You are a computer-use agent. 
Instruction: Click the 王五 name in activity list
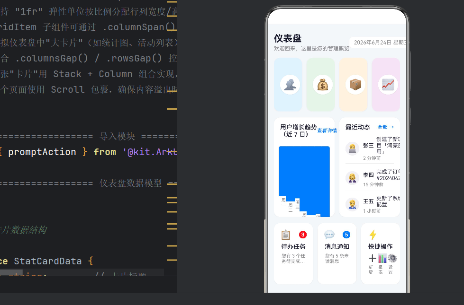pos(368,201)
